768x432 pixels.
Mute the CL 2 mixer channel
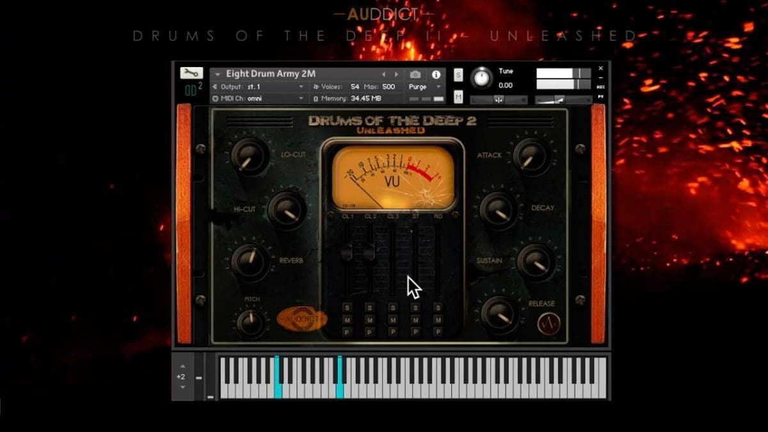click(369, 320)
